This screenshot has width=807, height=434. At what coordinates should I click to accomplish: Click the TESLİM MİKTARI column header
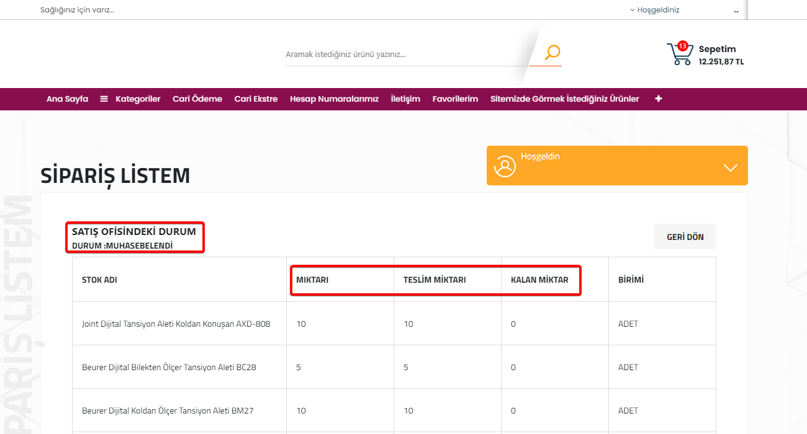pos(435,280)
